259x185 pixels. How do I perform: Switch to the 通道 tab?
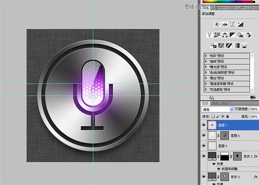215,103
